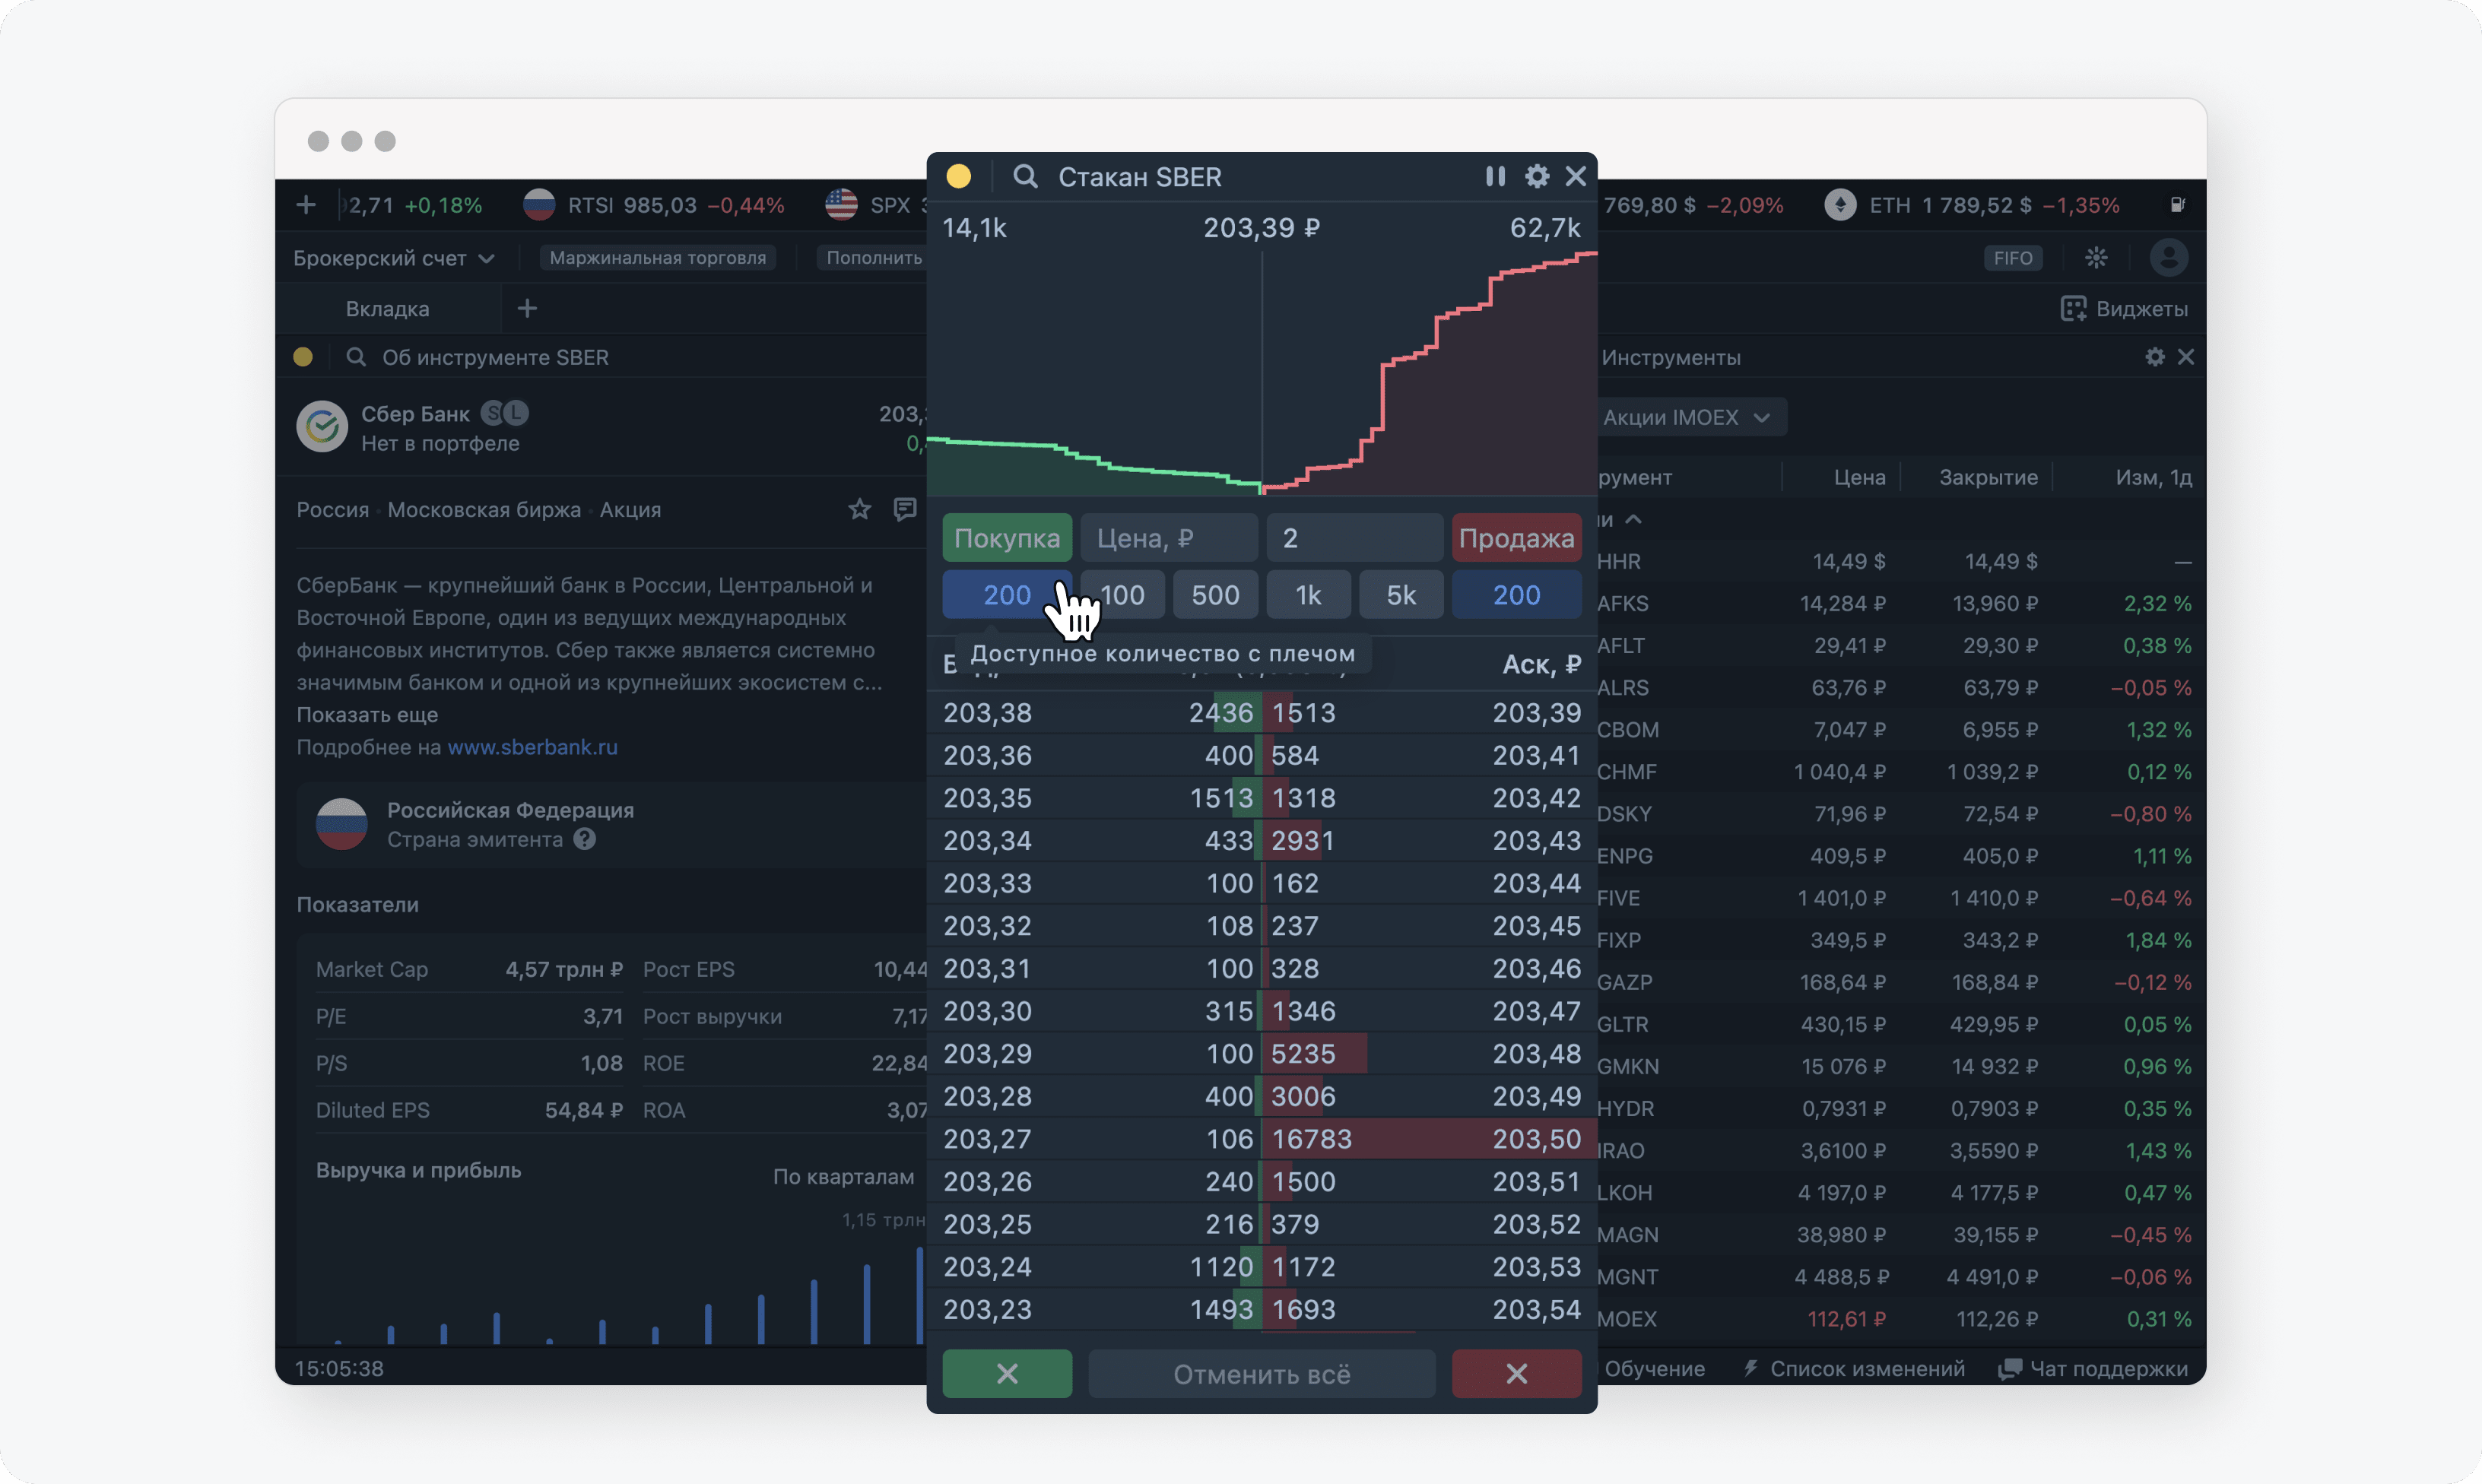The height and width of the screenshot is (1484, 2482).
Task: Select GAZP row in Инструменты list
Action: pos(1901,983)
